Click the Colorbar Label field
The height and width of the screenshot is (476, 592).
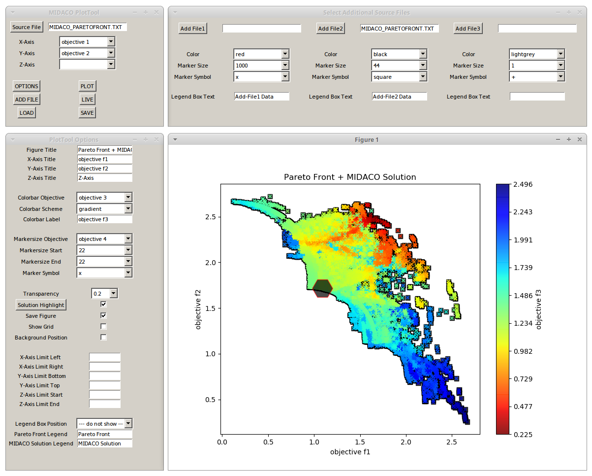pos(105,219)
